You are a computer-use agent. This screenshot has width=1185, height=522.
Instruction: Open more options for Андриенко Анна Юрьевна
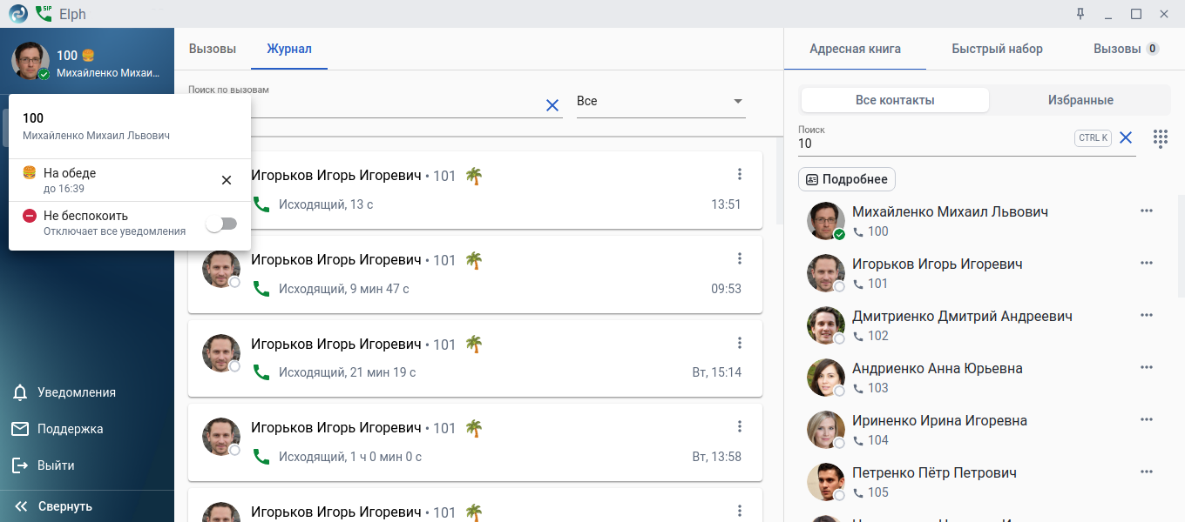(x=1147, y=368)
